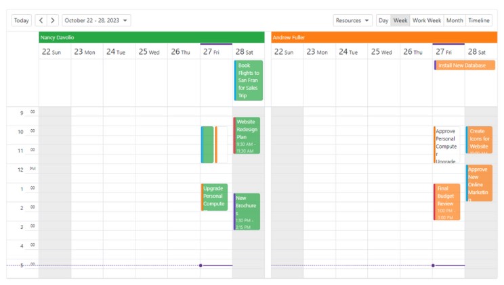Switch to Month view
Screen dimensions: 504x285
click(455, 20)
